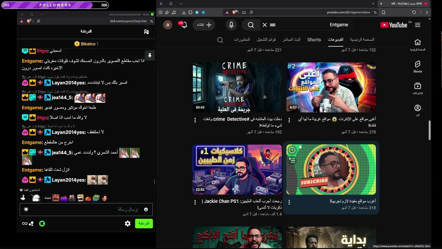Reload the YouTube page in Brave
The image size is (442, 249).
click(414, 12)
